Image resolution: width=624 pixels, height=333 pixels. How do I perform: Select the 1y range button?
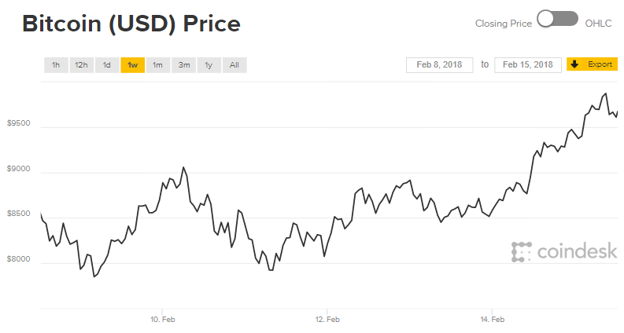209,65
